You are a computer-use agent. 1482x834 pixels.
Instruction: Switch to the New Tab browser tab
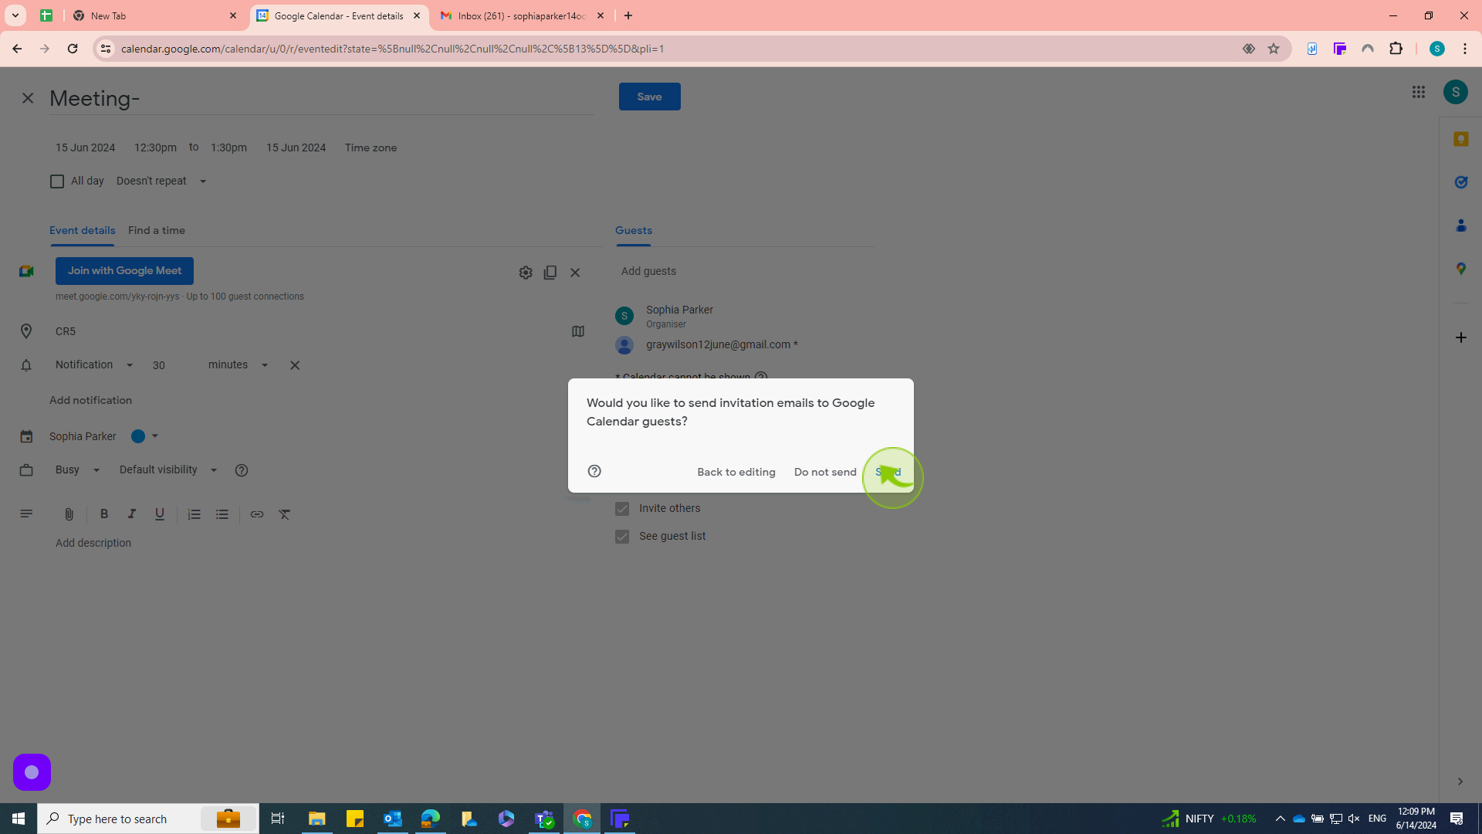(x=154, y=15)
